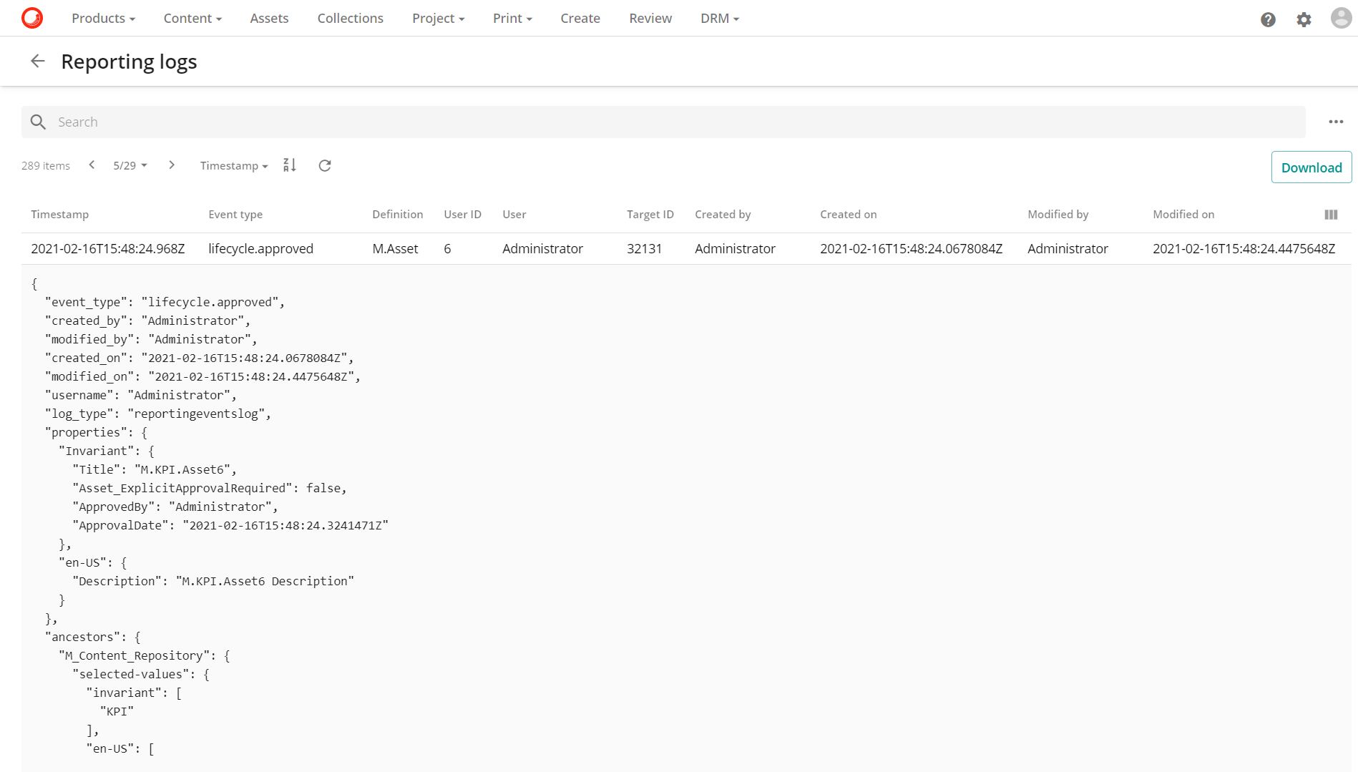Go to the next page of logs
Screen dimensions: 1358x772
[172, 165]
